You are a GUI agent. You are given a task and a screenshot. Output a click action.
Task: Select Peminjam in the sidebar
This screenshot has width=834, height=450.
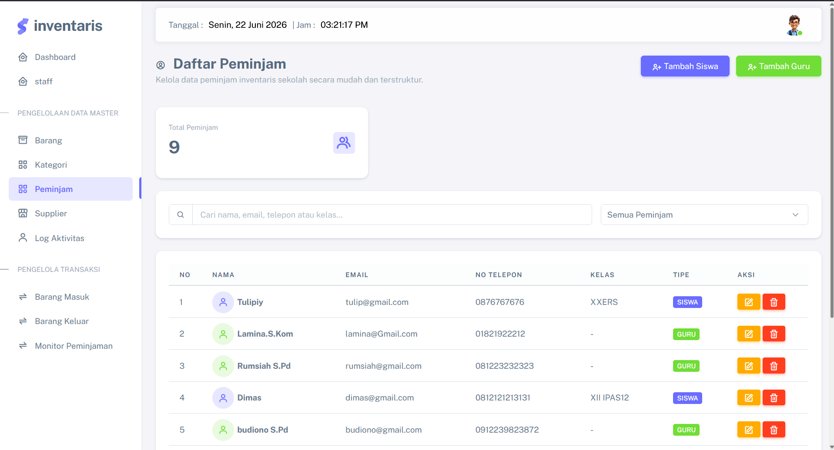point(70,189)
